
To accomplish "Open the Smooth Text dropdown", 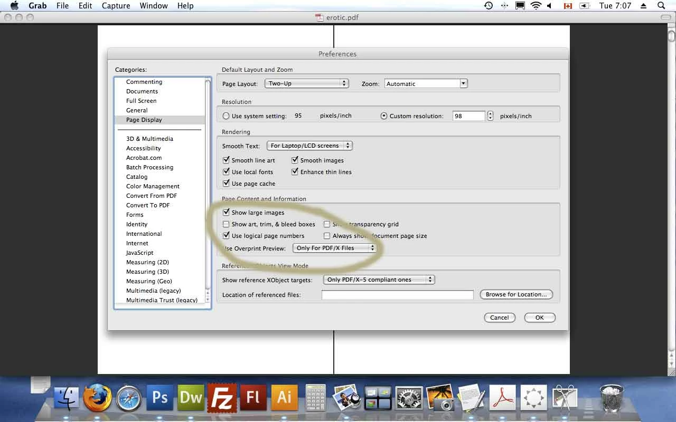I will [x=309, y=146].
